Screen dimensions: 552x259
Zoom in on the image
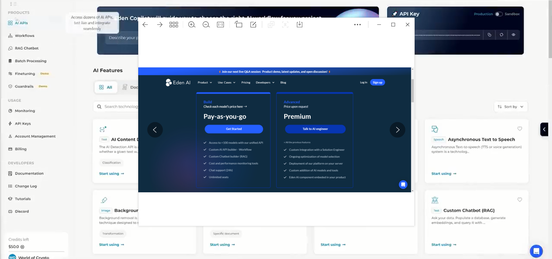pyautogui.click(x=192, y=25)
